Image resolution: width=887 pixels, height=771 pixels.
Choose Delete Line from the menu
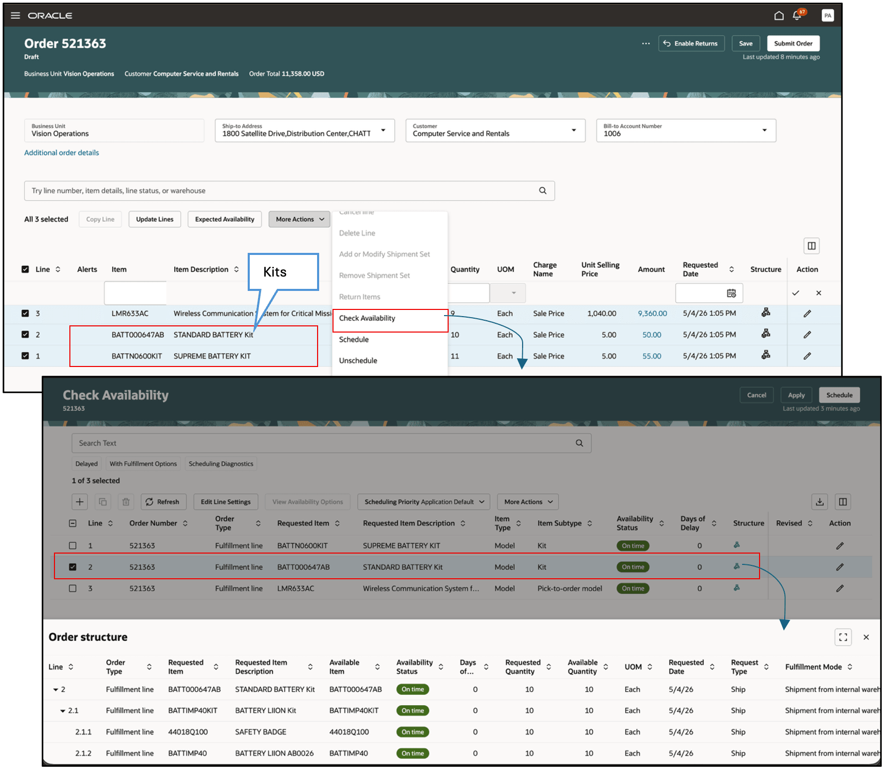pos(357,233)
